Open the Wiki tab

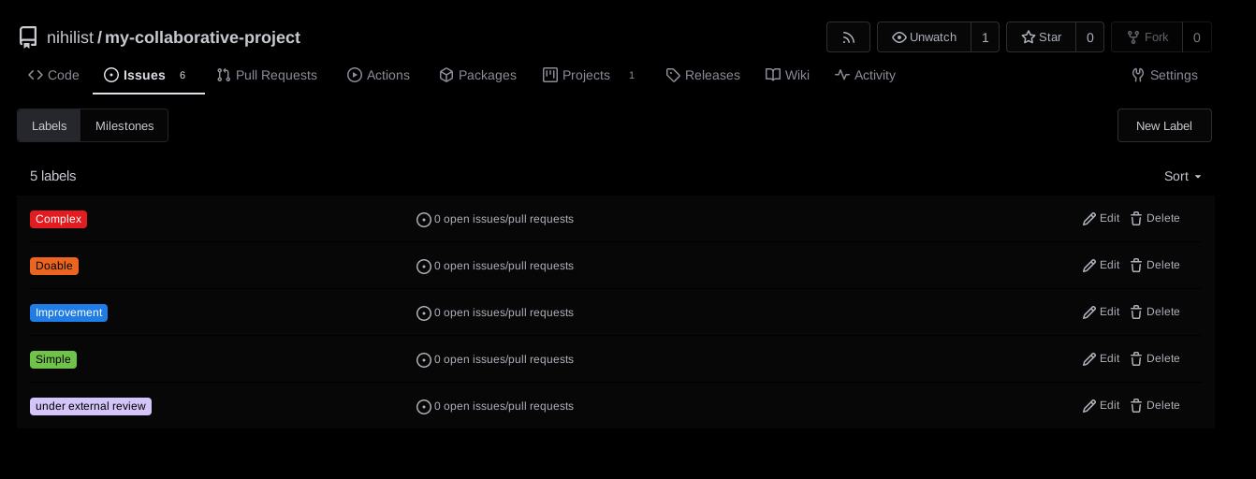[x=787, y=75]
